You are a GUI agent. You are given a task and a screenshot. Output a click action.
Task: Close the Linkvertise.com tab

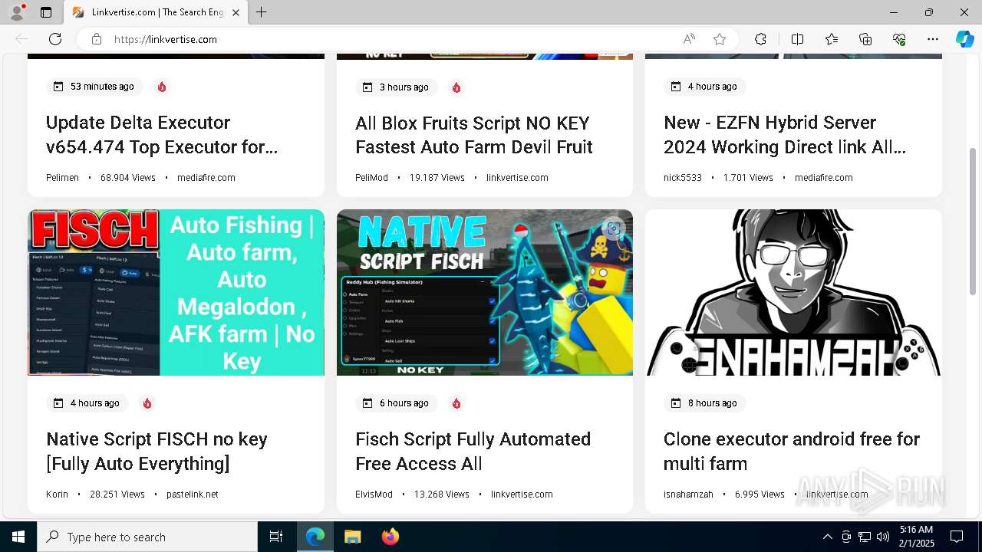tap(236, 12)
